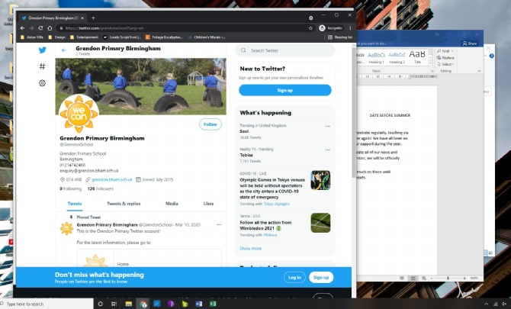
Task: Show hidden system tray icons
Action: pos(486,304)
